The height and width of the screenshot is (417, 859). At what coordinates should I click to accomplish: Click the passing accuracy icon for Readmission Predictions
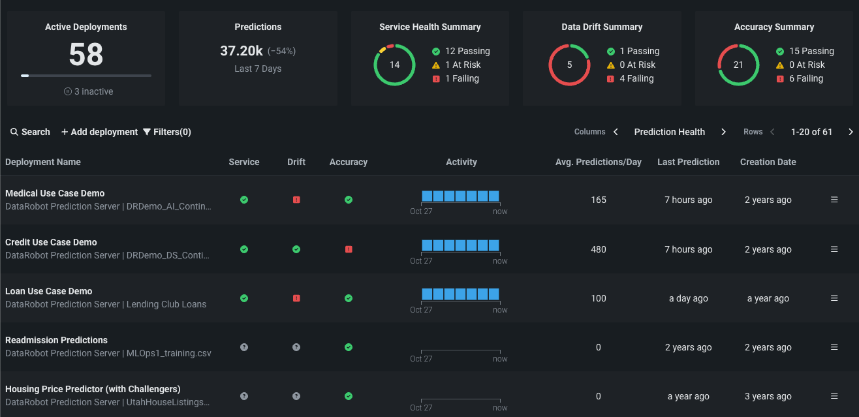coord(349,347)
